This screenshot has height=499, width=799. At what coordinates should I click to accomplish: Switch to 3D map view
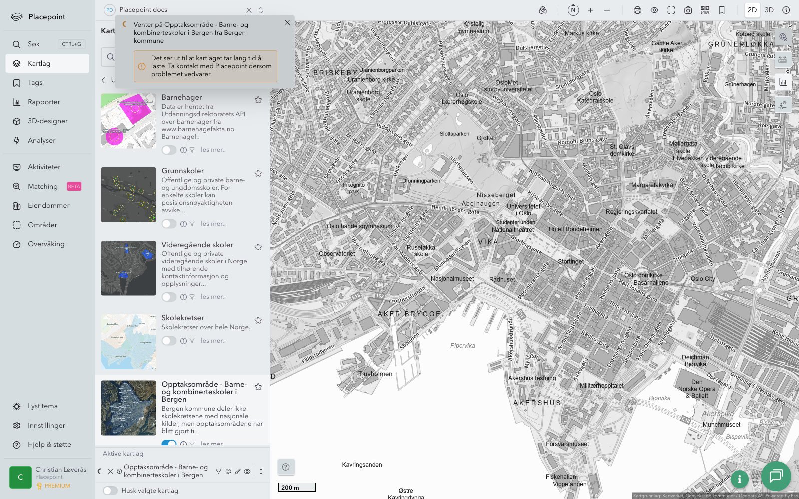pos(769,10)
